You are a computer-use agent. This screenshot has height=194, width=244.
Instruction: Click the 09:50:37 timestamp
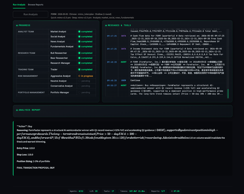click(x=112, y=85)
